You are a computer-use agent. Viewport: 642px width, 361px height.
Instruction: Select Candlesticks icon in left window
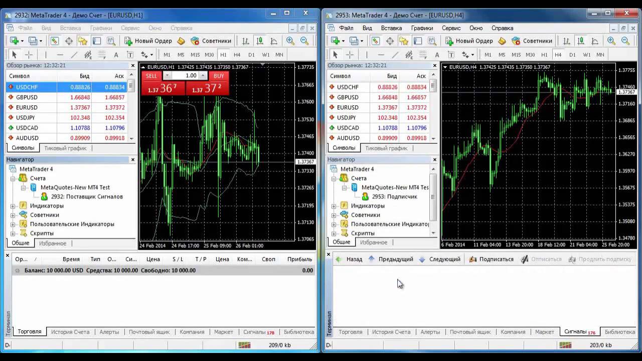[x=260, y=41]
